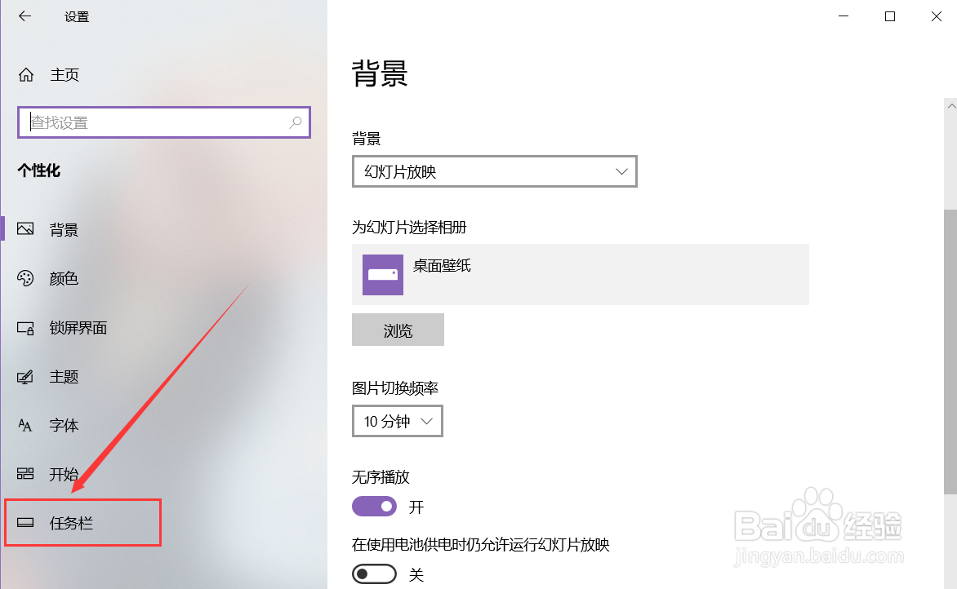Turn off the 无序播放 shuffle toggle
The image size is (957, 589).
[374, 506]
